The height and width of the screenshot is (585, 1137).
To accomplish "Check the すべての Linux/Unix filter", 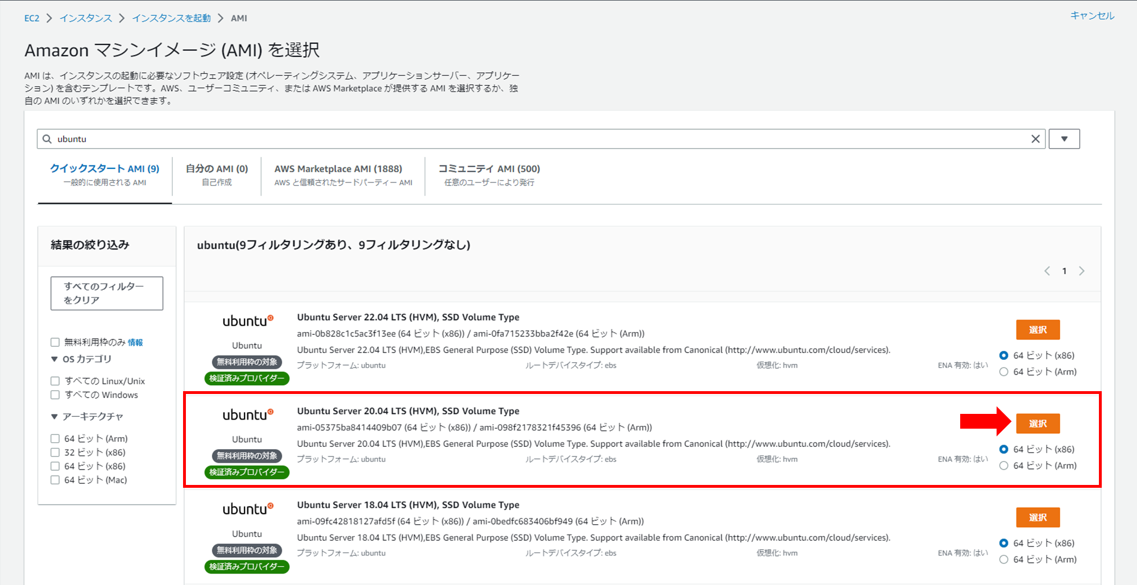I will (55, 381).
